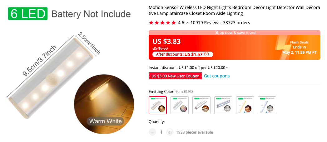The width and height of the screenshot is (327, 142).
Task: View the 10919 Reviews
Action: click(x=205, y=23)
